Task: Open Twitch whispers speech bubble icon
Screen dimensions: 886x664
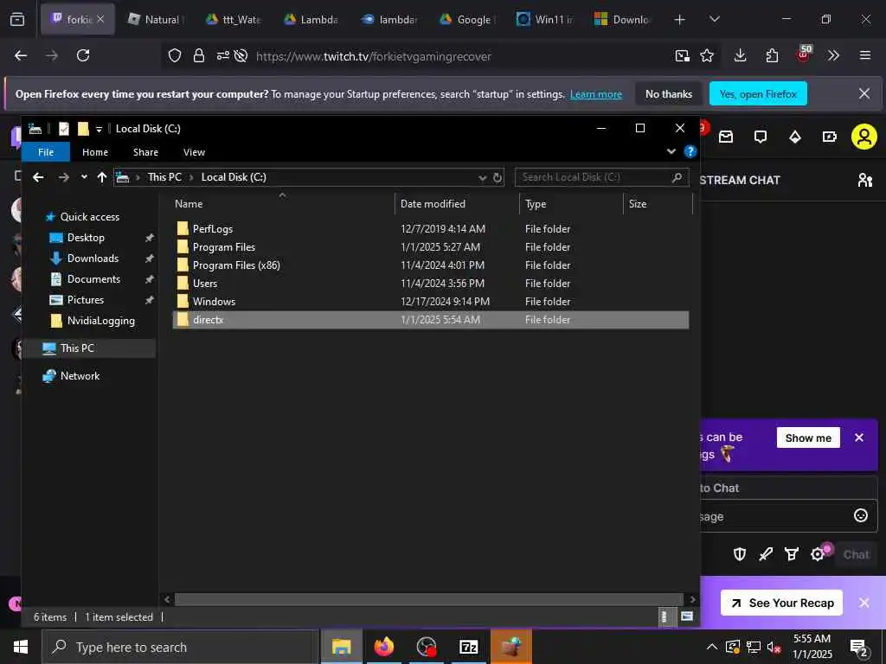Action: click(x=761, y=137)
